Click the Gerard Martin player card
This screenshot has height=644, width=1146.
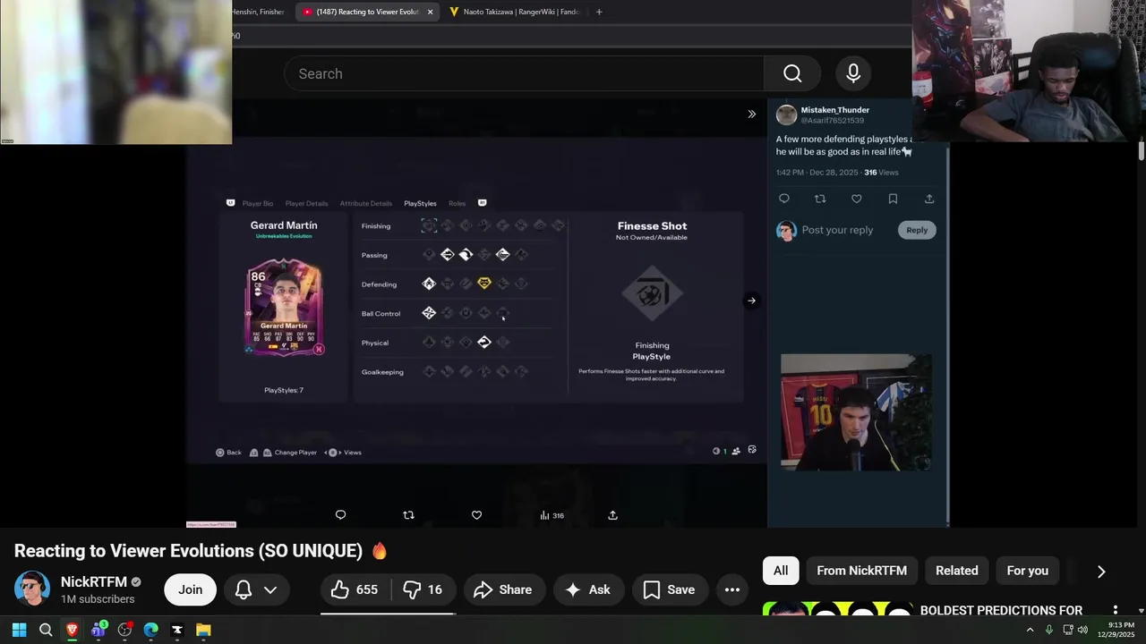tap(284, 308)
